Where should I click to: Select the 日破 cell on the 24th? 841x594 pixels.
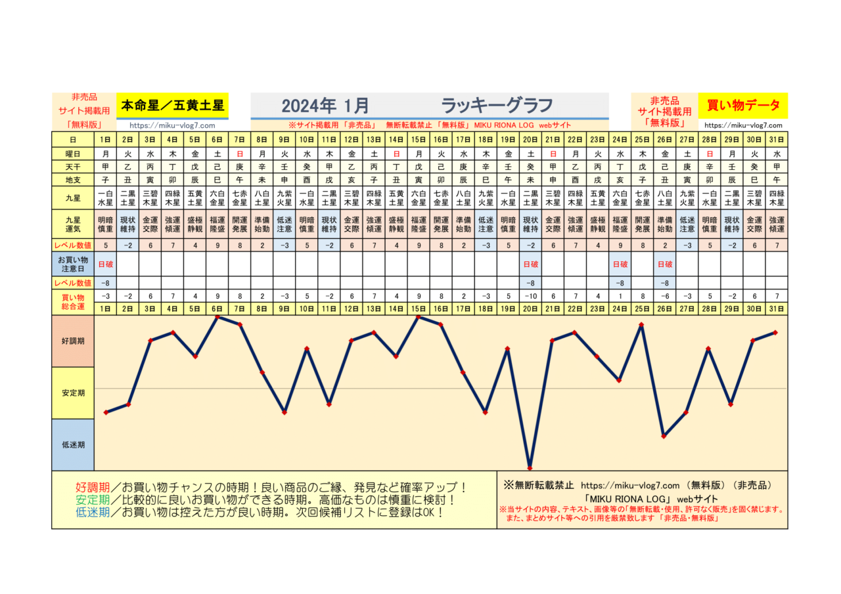point(620,264)
